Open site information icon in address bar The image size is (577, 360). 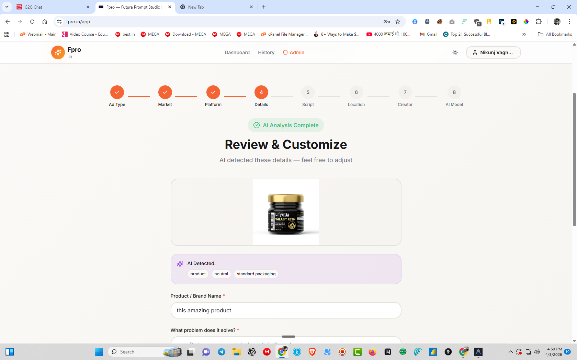[59, 22]
